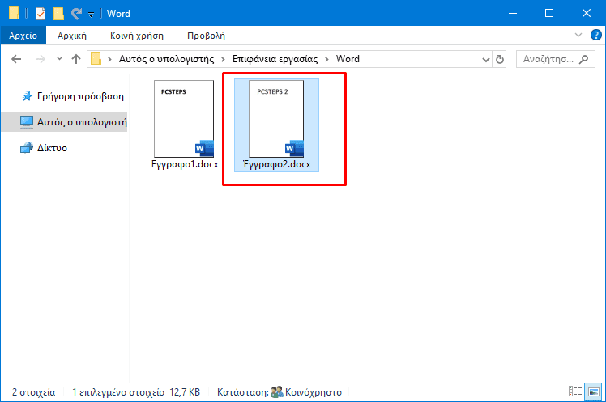Expand chevron after Αυτός ο υπολογιστής breadcrumb

coord(223,59)
